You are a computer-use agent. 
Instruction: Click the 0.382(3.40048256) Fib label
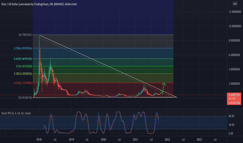tap(23, 74)
